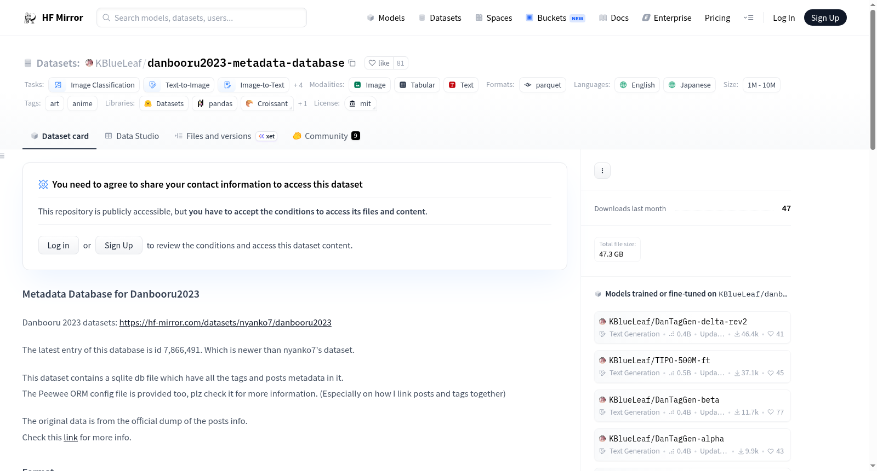Screen dimensions: 877x471
Task: Open Buckets in the top navigation
Action: [555, 18]
